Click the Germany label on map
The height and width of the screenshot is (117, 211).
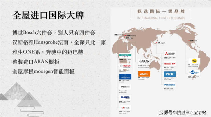tap(119, 35)
